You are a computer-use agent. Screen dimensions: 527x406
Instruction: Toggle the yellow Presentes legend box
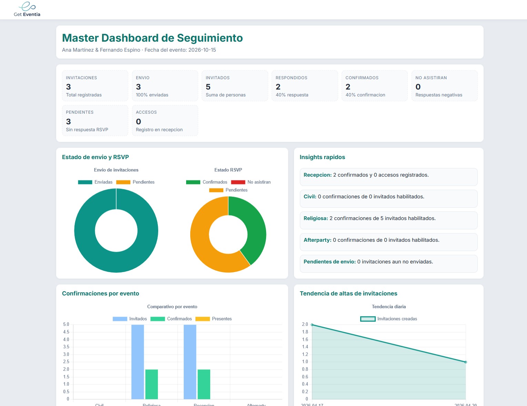pyautogui.click(x=203, y=319)
